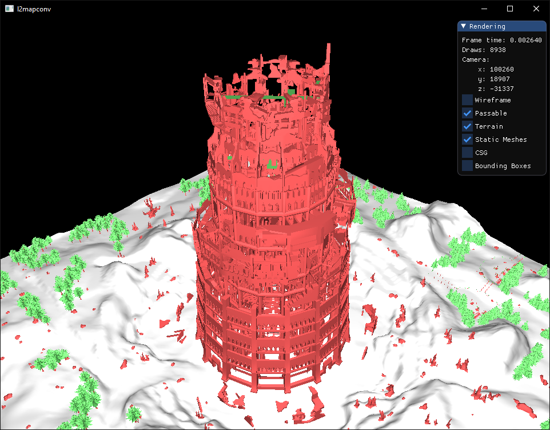Show Bounding Boxes via its checkbox
The height and width of the screenshot is (430, 550).
click(467, 166)
